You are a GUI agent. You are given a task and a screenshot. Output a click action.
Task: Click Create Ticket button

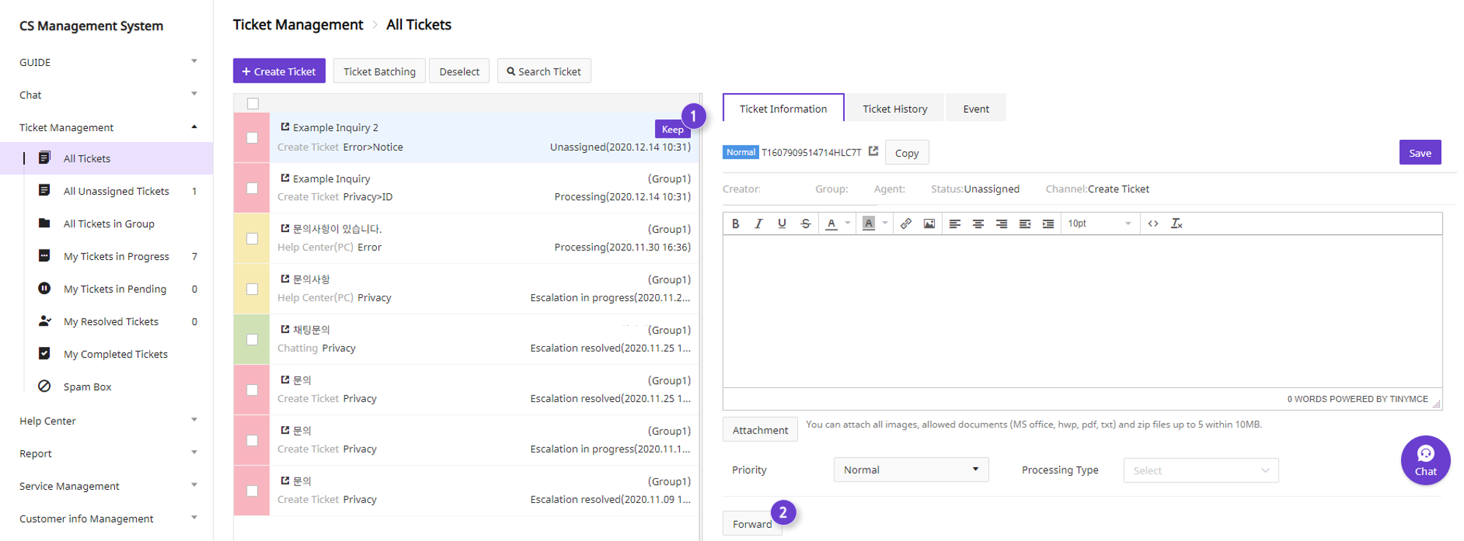279,71
